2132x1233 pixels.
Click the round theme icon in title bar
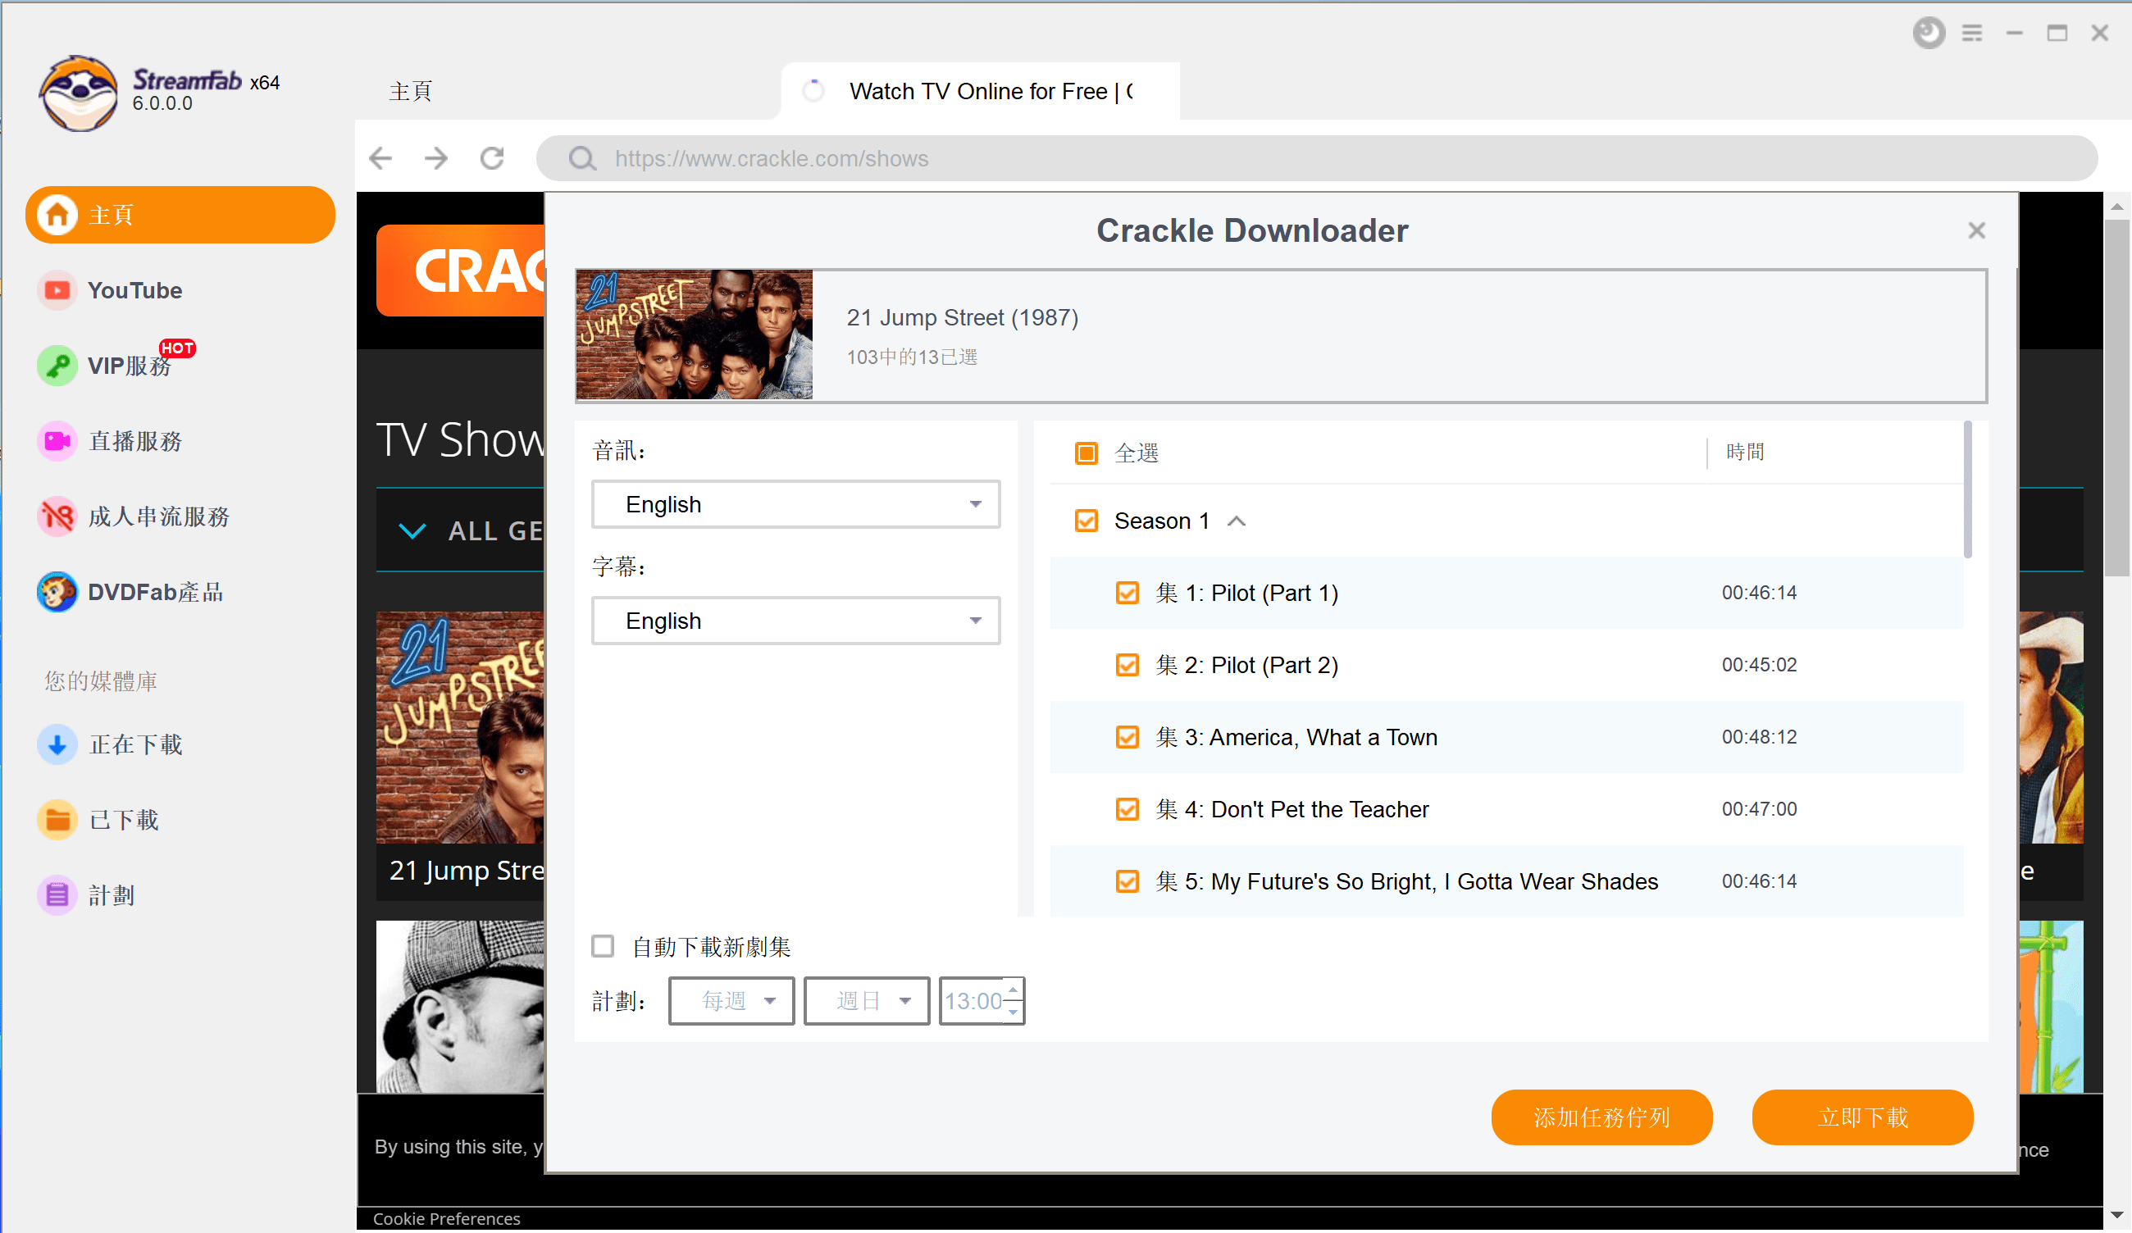(1928, 33)
